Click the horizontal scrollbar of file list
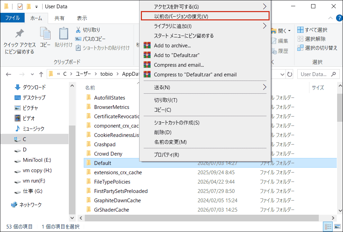The image size is (343, 232). pos(201,218)
